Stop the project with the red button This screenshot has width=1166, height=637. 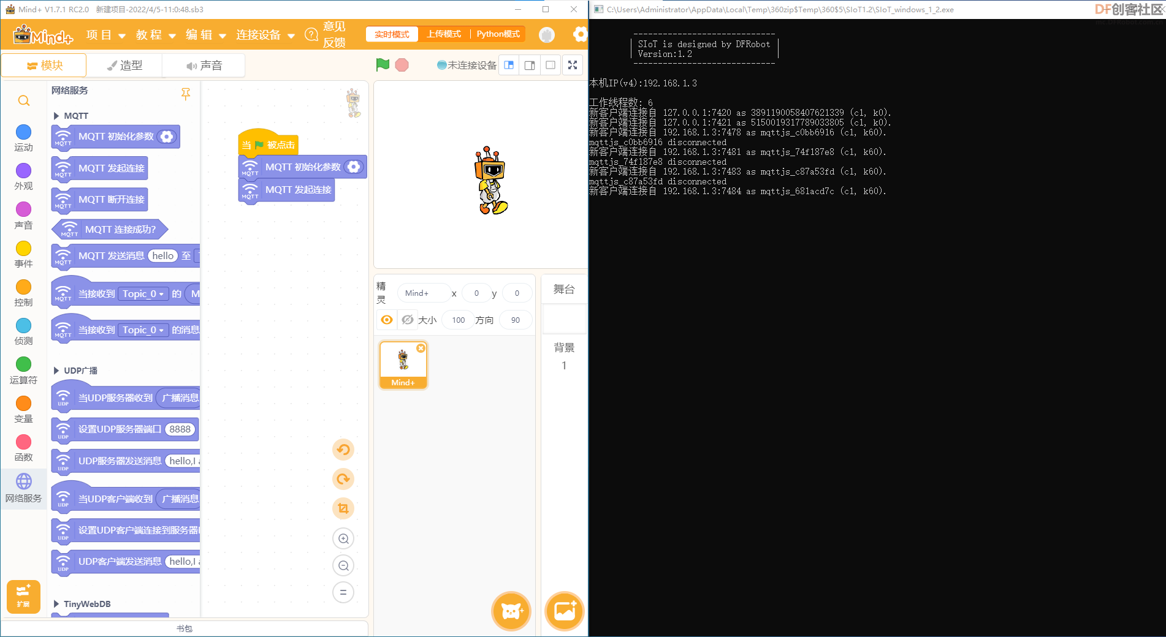pos(402,65)
